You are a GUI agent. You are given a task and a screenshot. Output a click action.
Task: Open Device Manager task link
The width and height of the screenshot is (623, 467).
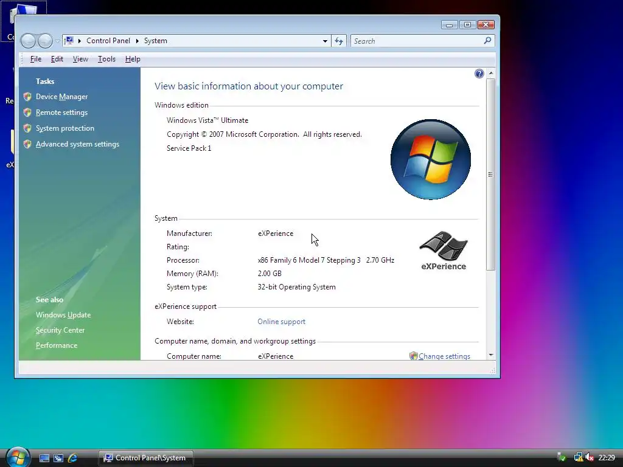61,97
